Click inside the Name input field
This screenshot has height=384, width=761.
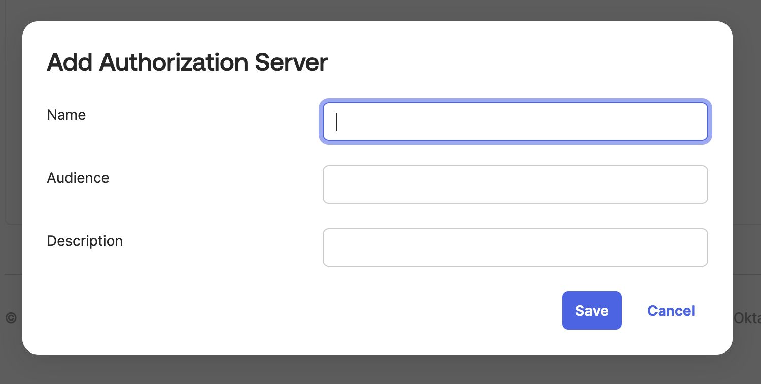[515, 121]
